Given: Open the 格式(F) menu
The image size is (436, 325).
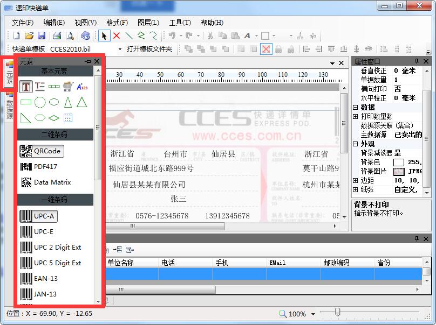Looking at the screenshot, I should coord(117,23).
